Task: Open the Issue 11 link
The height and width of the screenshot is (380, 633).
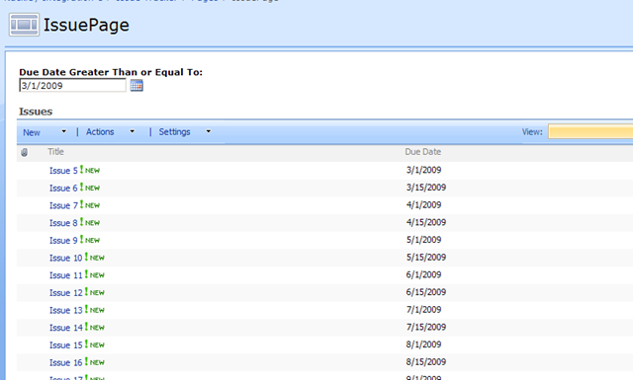Action: coord(66,275)
